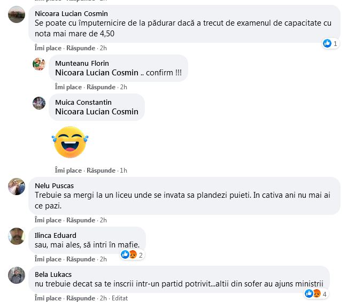Open Nelu Puscas's profile picture
Viewport: 355px width, 302px height.
click(x=17, y=187)
